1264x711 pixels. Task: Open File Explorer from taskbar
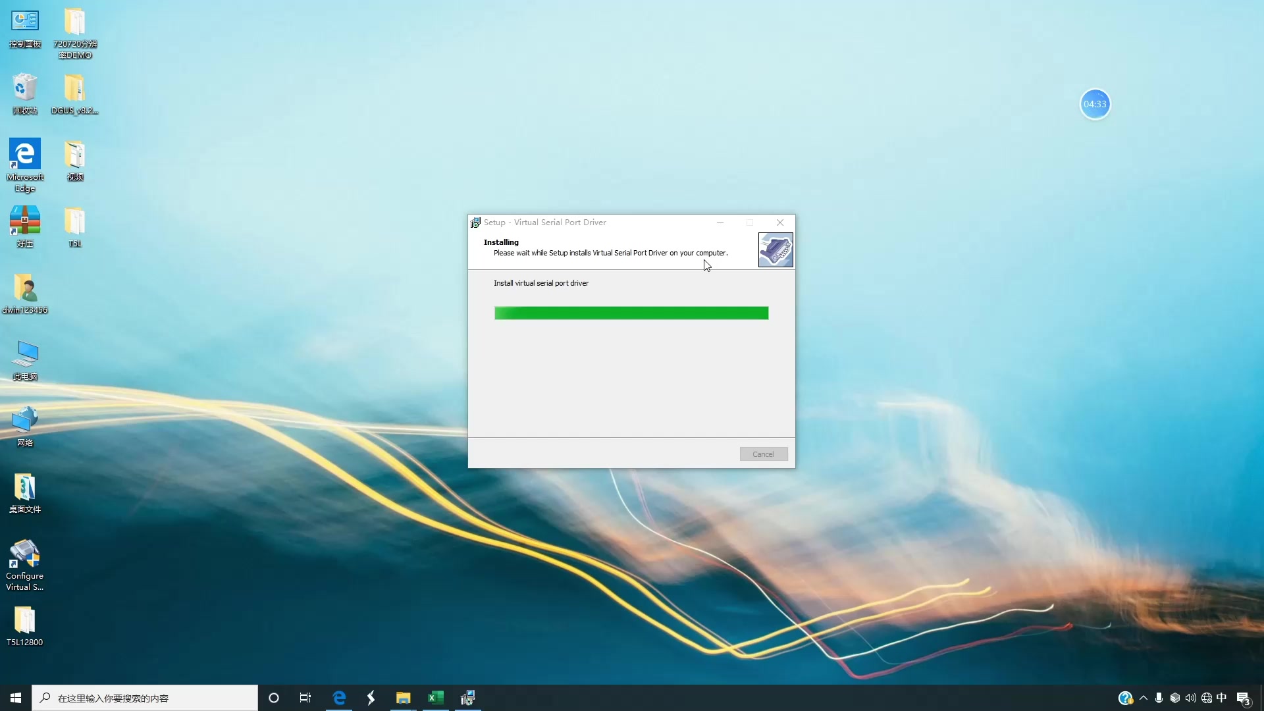[x=403, y=698]
